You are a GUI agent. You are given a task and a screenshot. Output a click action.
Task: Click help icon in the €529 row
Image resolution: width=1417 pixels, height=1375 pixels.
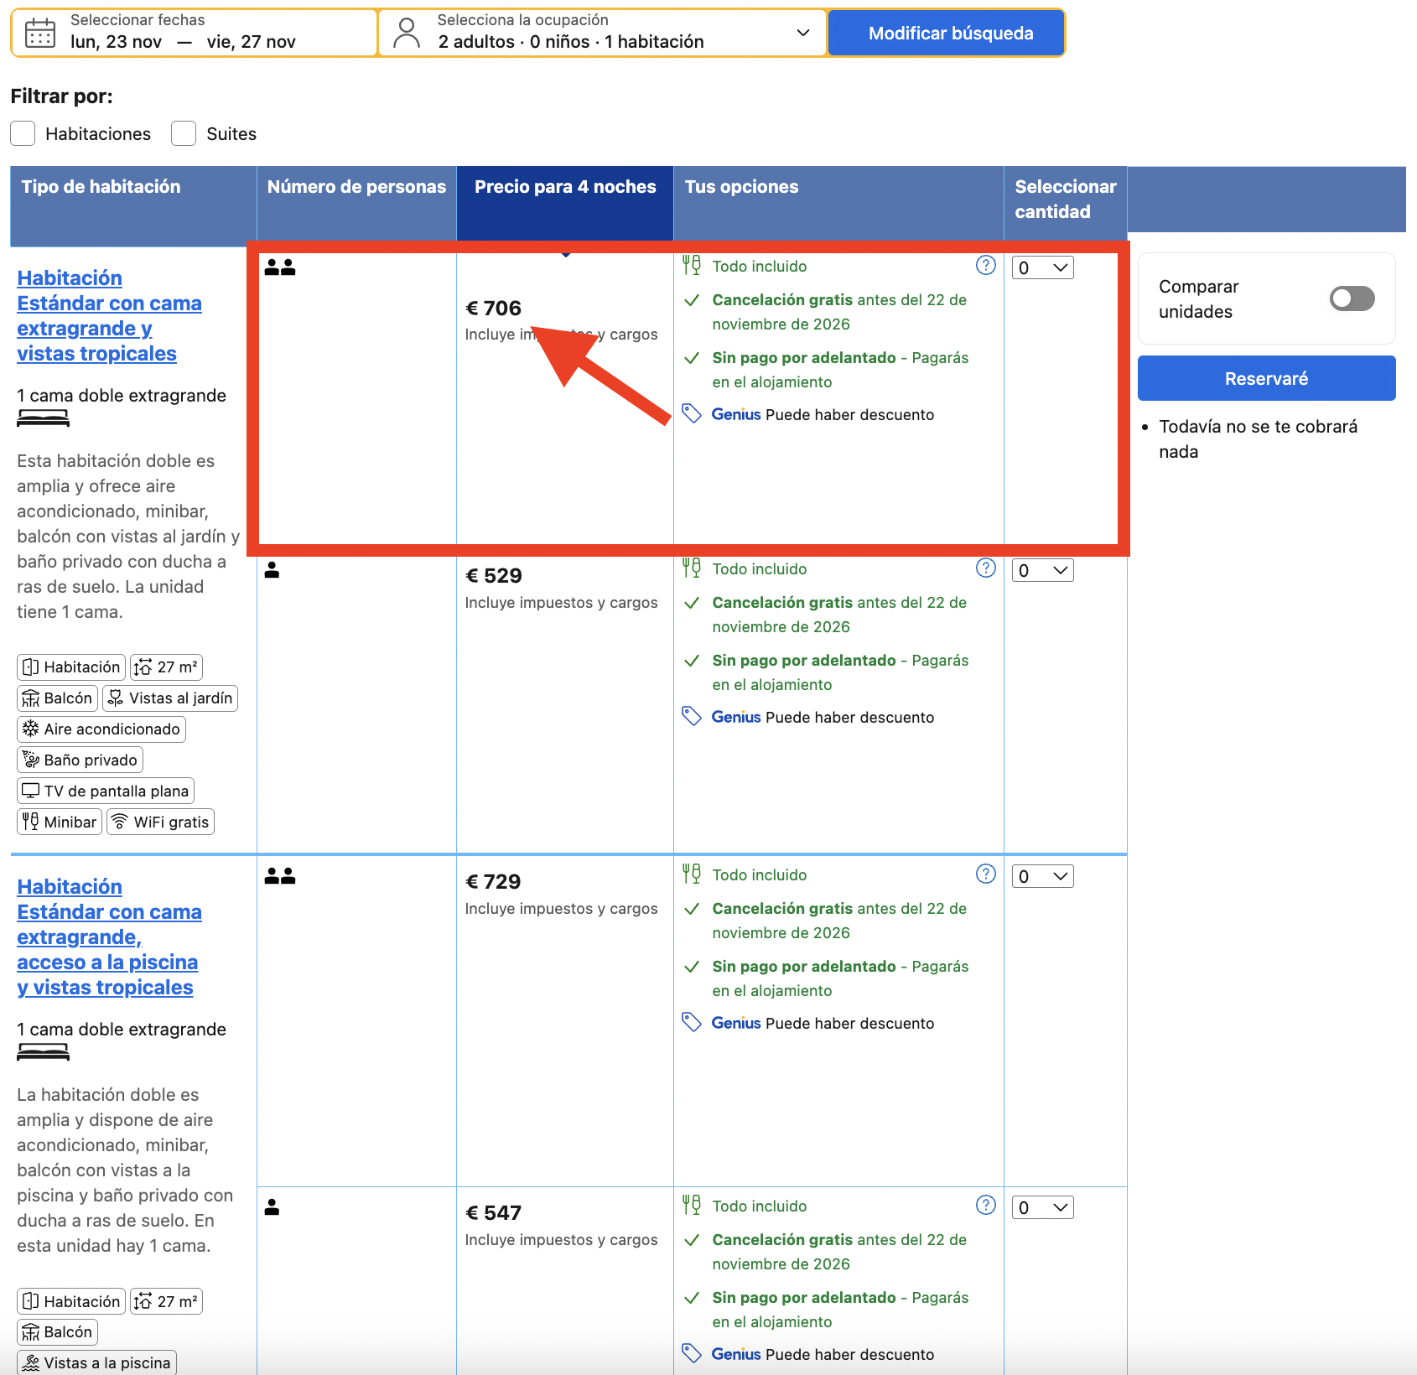coord(986,568)
